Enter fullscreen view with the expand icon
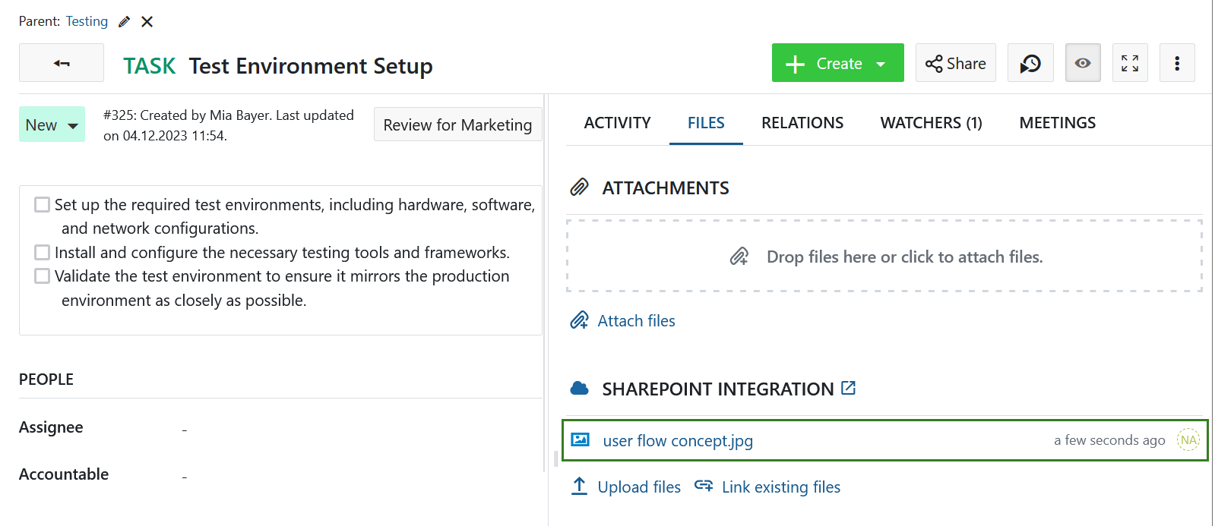Viewport: 1215px width, 526px height. 1130,63
